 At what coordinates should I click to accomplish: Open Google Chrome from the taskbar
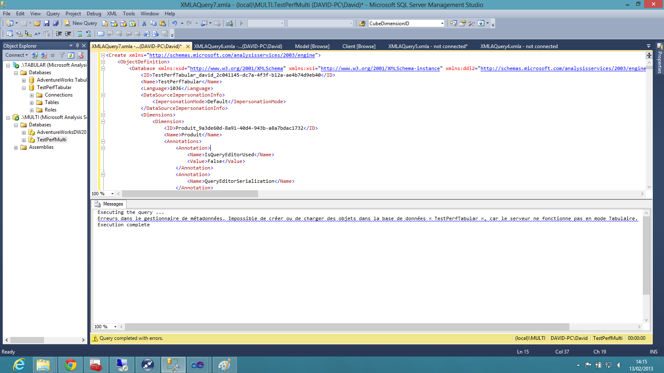pyautogui.click(x=71, y=365)
